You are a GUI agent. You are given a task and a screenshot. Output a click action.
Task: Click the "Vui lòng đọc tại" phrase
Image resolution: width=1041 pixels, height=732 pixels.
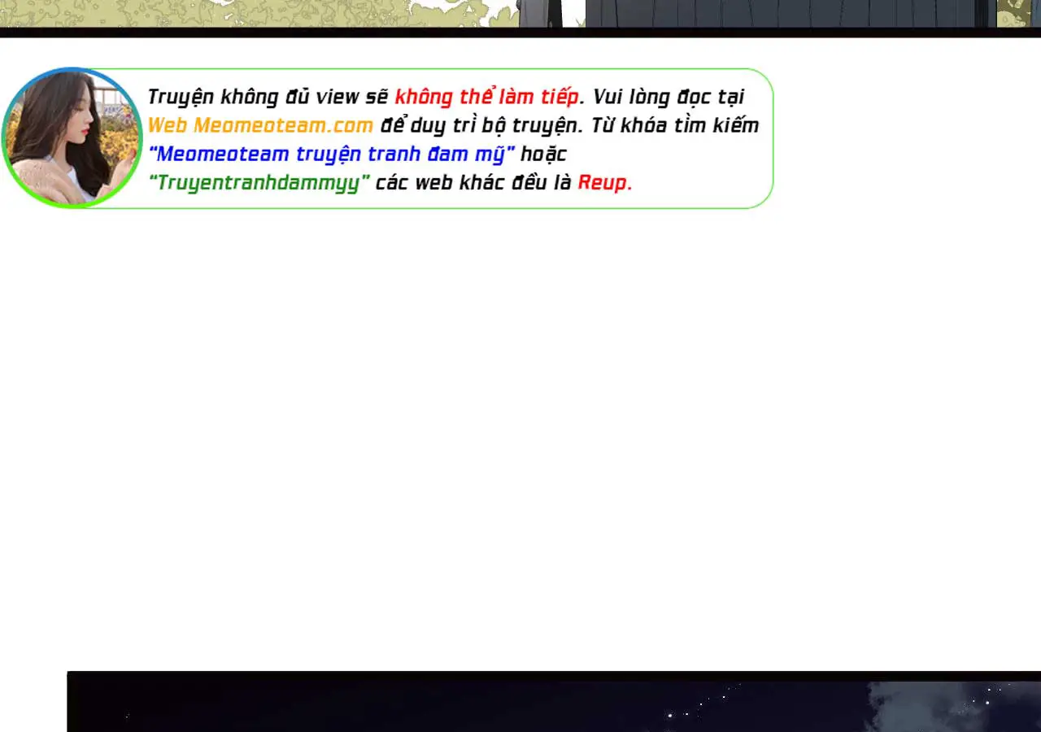(x=668, y=97)
